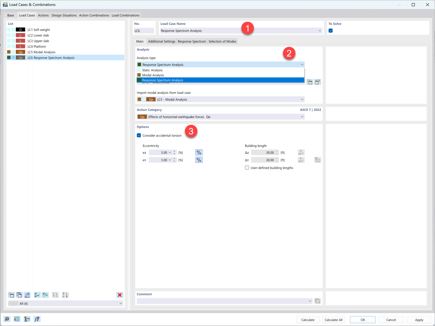Activate all load cases to solve

point(37,295)
